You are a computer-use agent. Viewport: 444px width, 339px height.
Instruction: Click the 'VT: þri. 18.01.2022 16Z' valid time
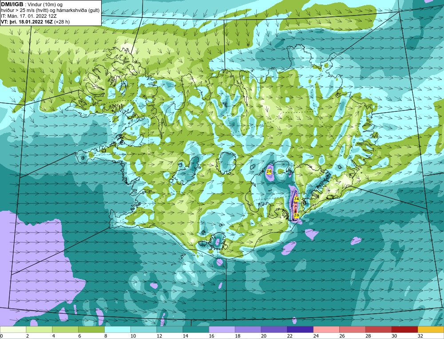27,22
